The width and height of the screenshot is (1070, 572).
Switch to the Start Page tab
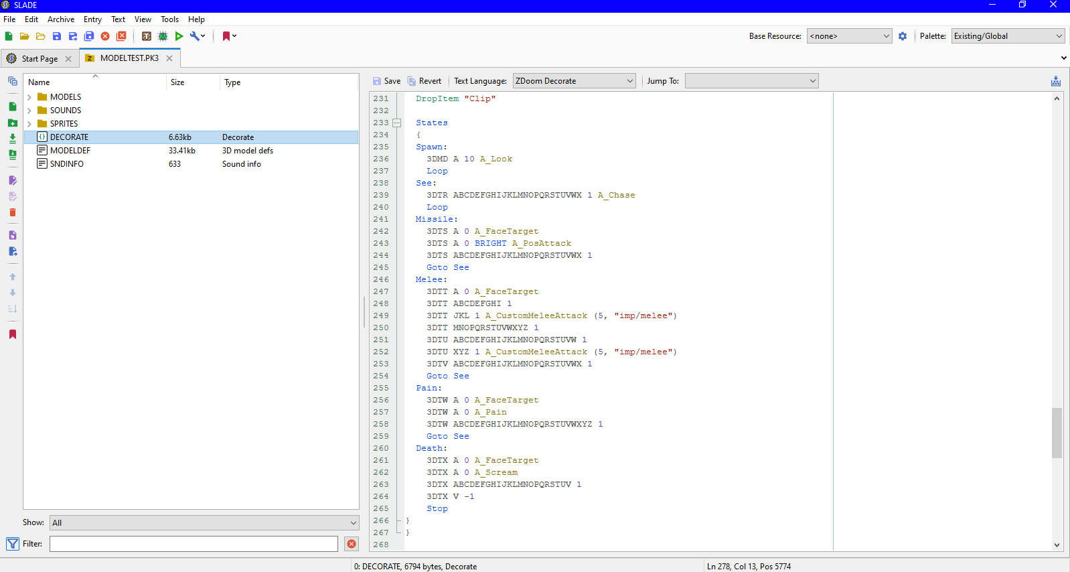pyautogui.click(x=40, y=59)
